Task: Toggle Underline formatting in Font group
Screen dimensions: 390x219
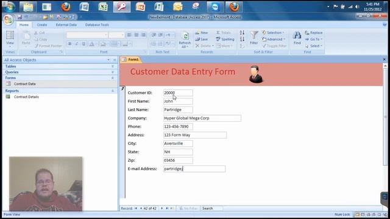Action: pos(84,44)
